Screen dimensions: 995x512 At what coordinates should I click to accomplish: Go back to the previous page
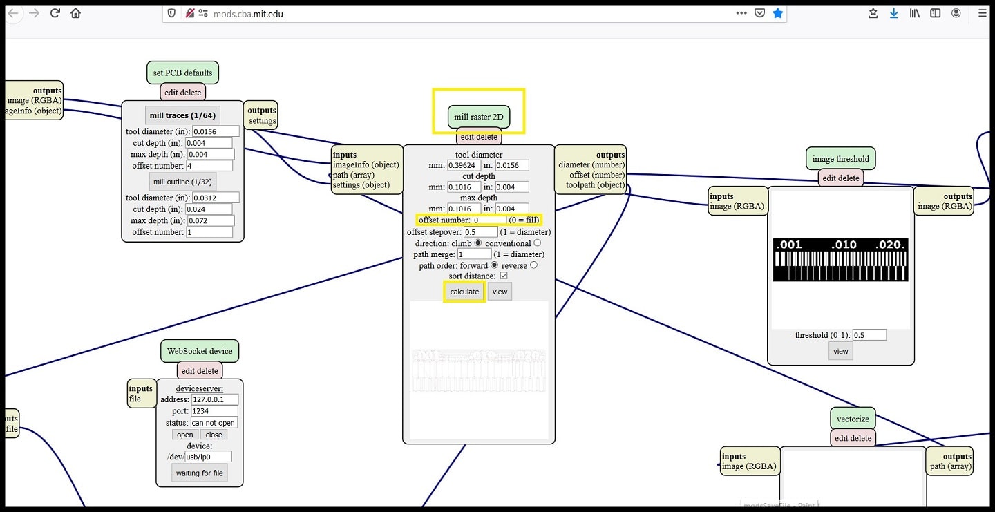tap(12, 13)
